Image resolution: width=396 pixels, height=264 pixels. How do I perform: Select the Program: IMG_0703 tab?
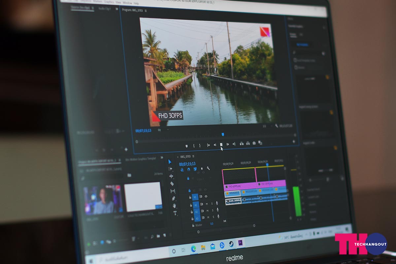tap(133, 10)
